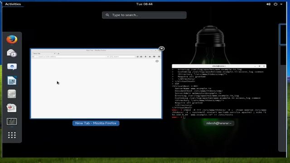
Task: Open the Tue 08:44 clock menu
Action: pos(145,4)
